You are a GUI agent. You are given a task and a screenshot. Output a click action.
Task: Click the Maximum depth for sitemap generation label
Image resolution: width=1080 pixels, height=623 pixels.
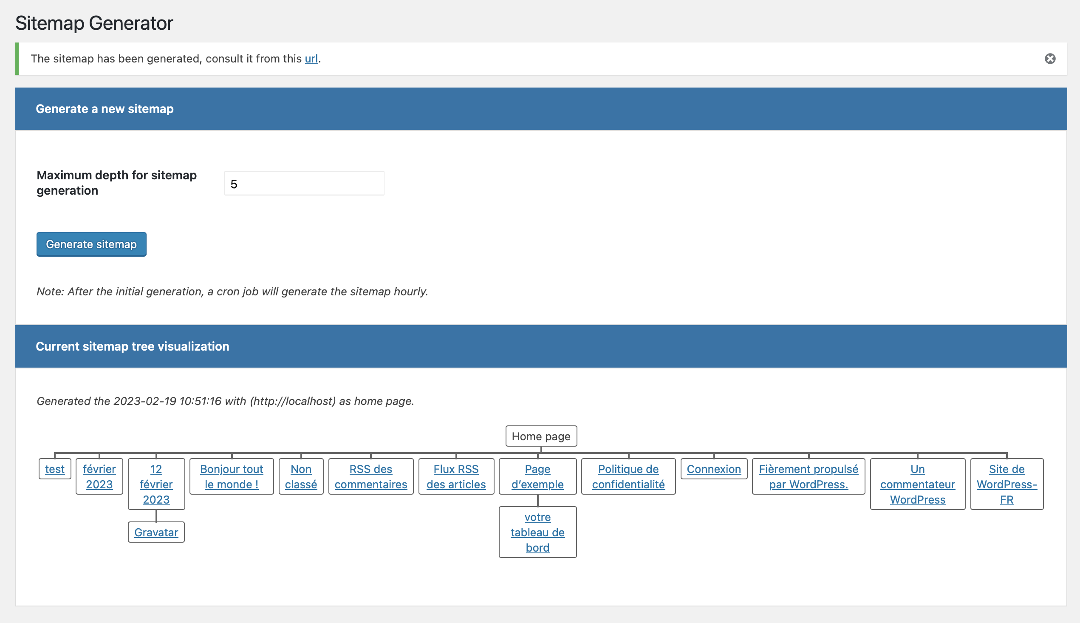117,183
